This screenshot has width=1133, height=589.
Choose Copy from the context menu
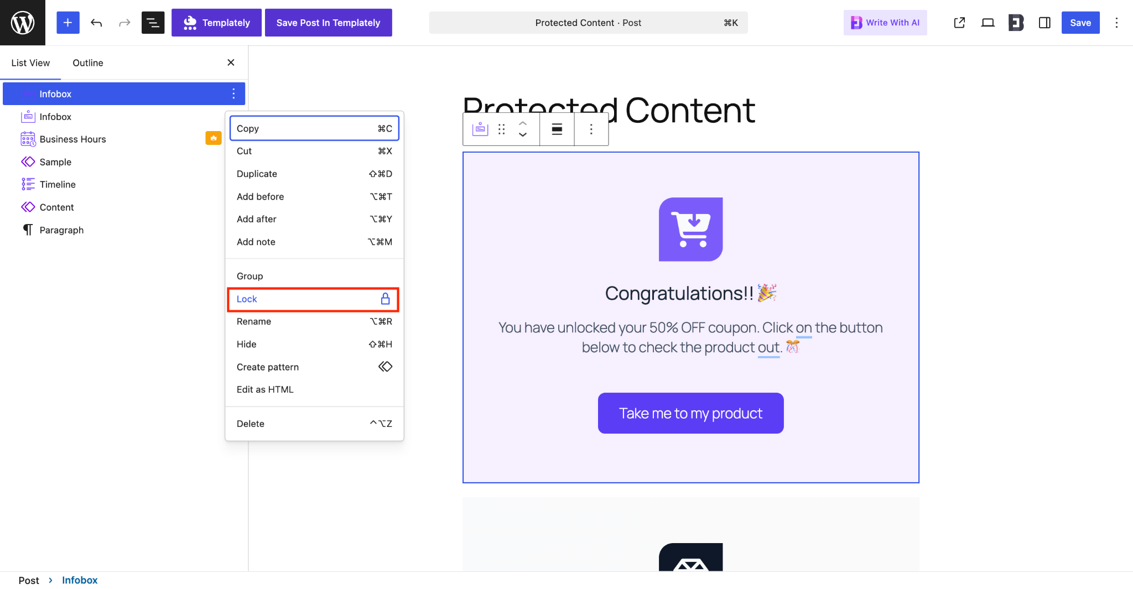(x=314, y=128)
